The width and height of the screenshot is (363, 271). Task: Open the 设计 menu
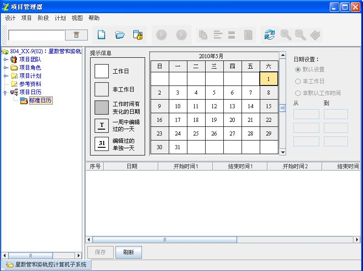10,18
